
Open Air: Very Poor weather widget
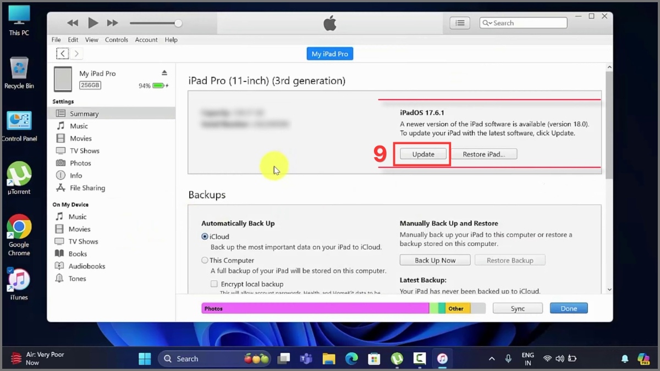[38, 359]
